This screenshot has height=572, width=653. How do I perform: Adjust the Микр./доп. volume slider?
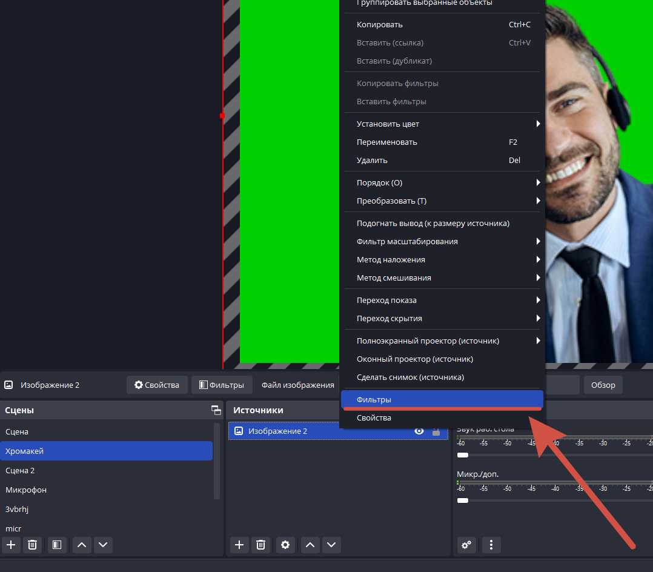tap(463, 501)
